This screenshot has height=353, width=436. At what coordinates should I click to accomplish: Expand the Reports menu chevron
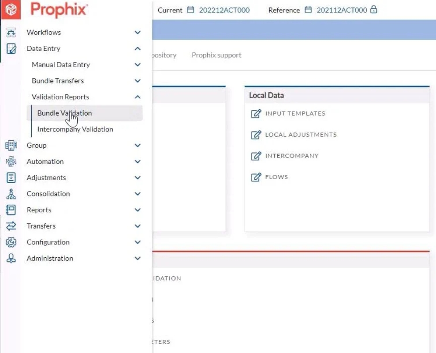pyautogui.click(x=138, y=210)
